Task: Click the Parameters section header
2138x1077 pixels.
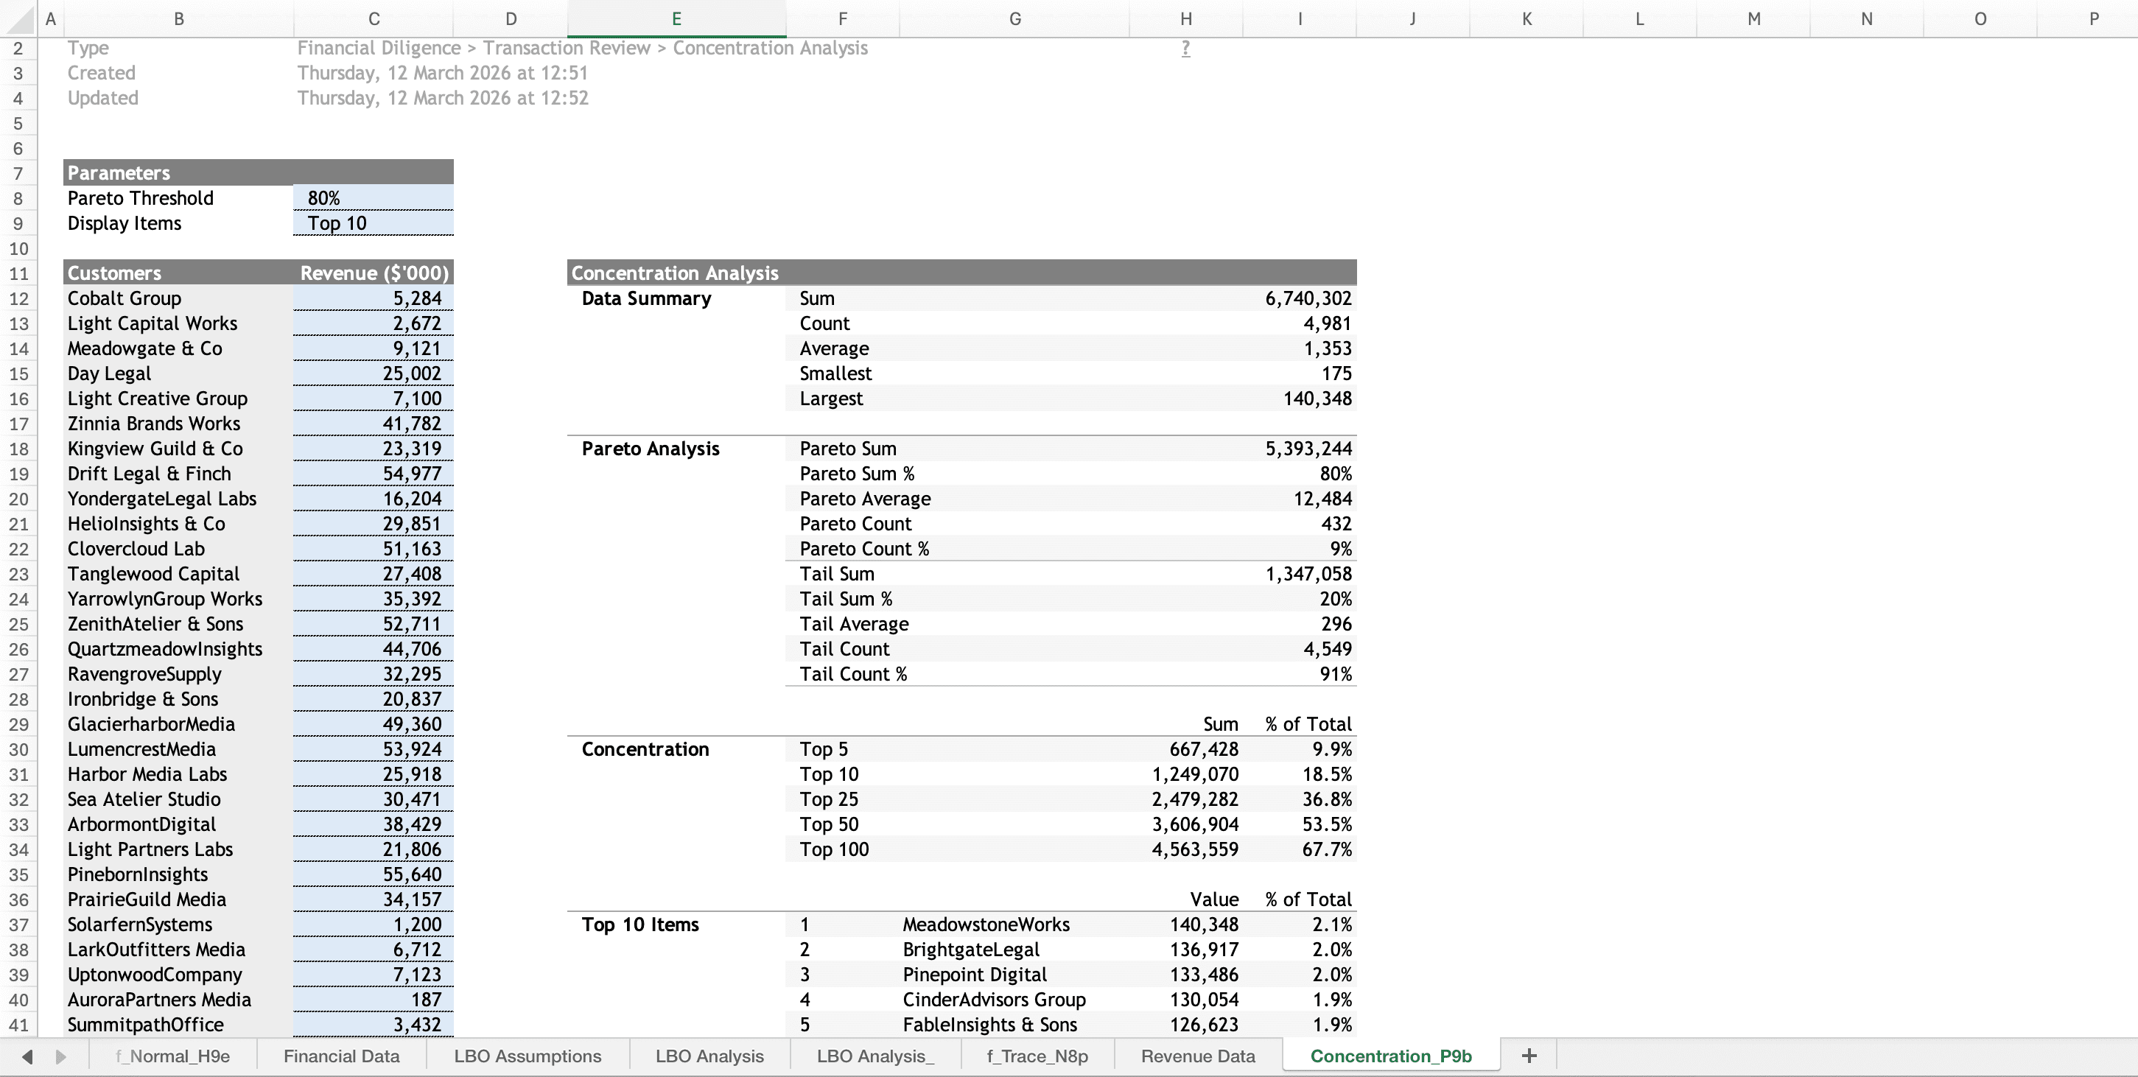Action: pos(258,172)
